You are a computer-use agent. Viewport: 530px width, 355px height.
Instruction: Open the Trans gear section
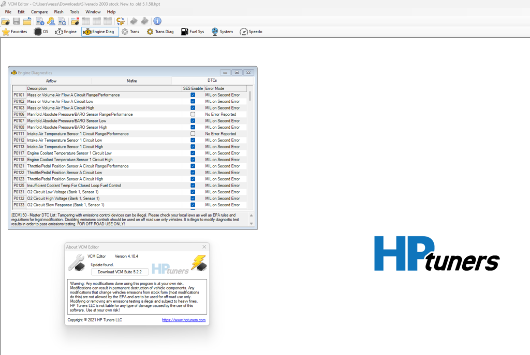pos(130,32)
